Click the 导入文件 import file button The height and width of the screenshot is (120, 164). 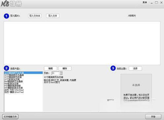[x=53, y=16]
